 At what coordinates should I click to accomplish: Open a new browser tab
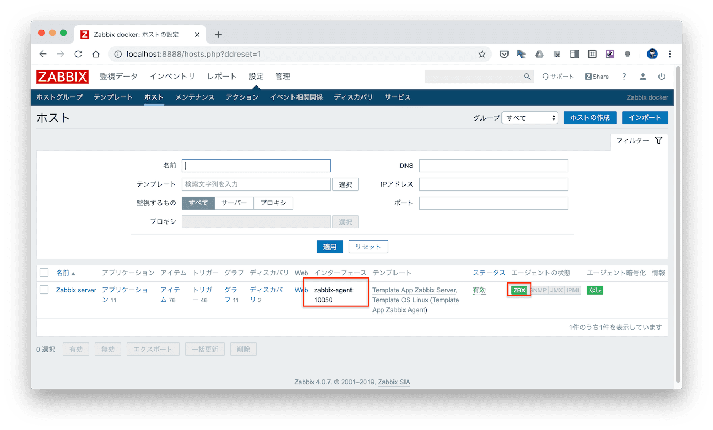(x=218, y=35)
